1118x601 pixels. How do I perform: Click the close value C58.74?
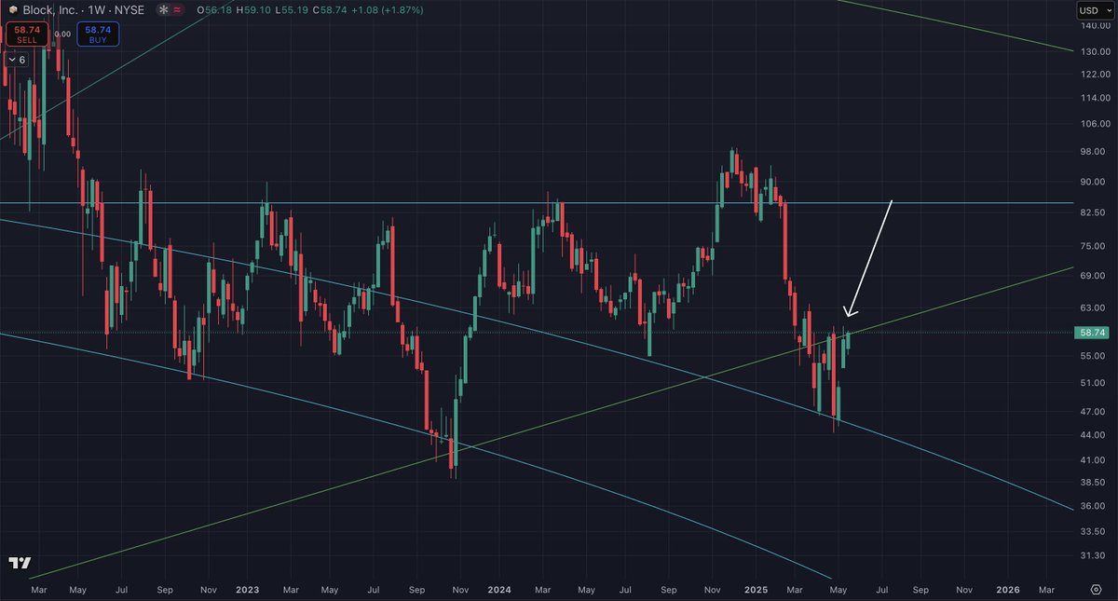pyautogui.click(x=330, y=9)
